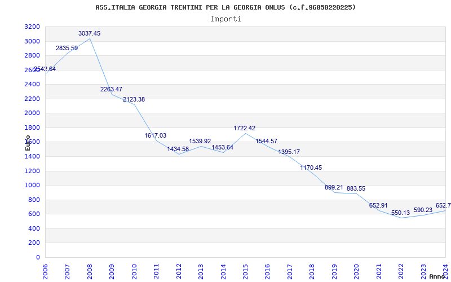Click x-axis year label 2019

(x=334, y=272)
